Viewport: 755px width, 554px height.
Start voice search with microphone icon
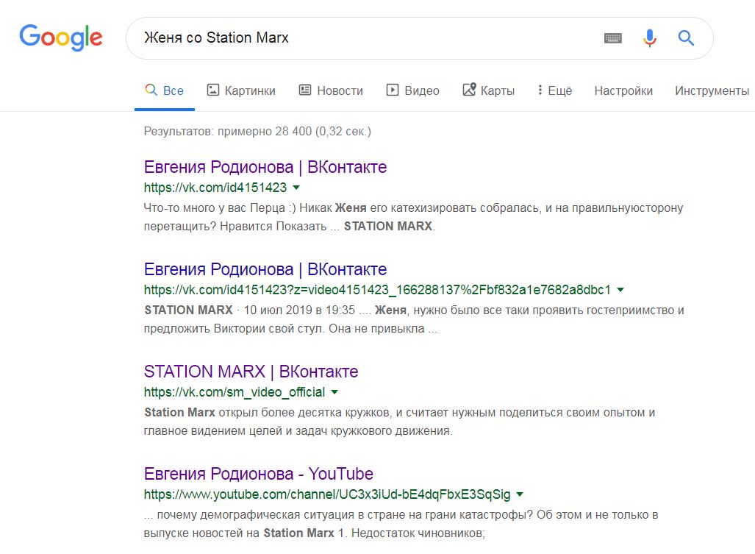click(650, 38)
